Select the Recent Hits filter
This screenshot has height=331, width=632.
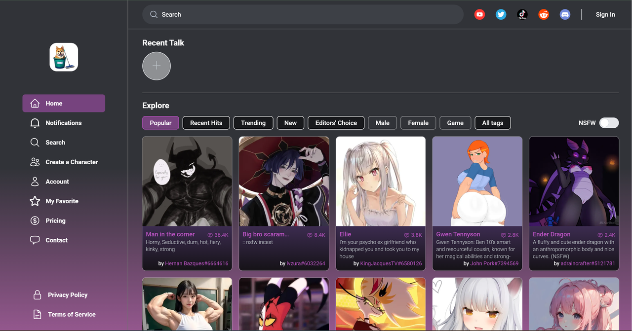click(206, 123)
